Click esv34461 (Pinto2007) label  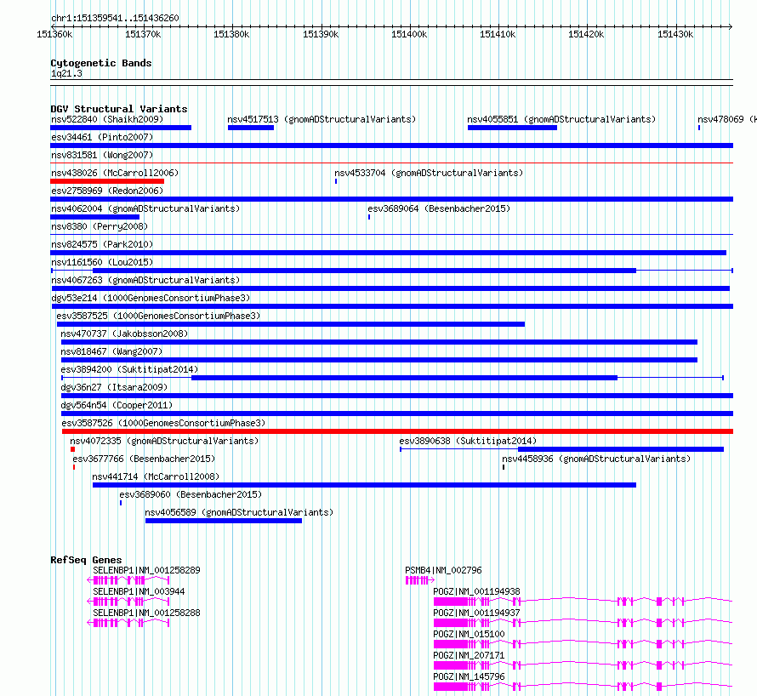click(102, 137)
